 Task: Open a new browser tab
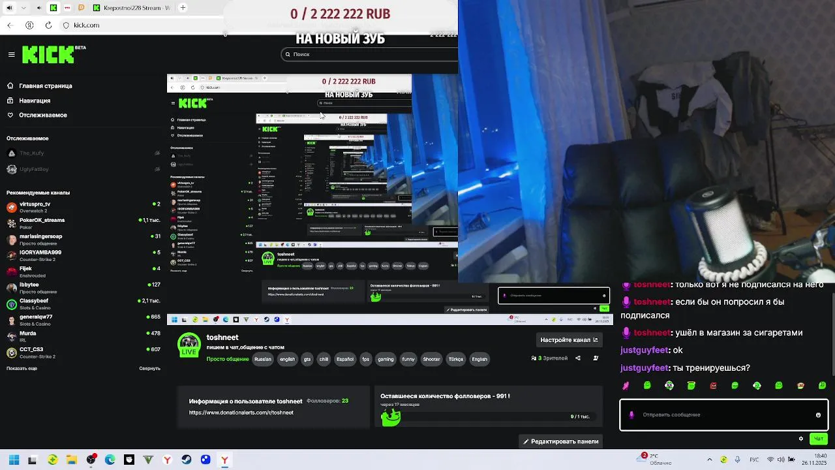click(183, 8)
